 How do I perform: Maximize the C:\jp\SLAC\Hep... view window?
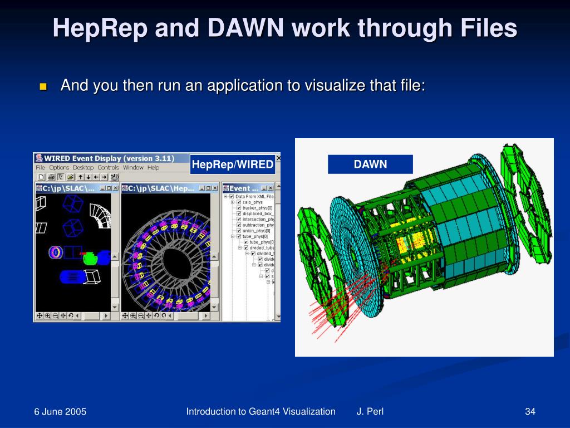coord(209,188)
